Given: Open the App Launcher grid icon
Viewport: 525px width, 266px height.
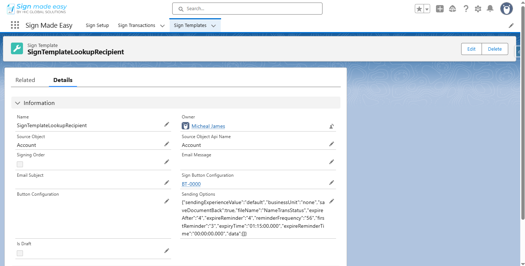Looking at the screenshot, I should click(x=15, y=25).
